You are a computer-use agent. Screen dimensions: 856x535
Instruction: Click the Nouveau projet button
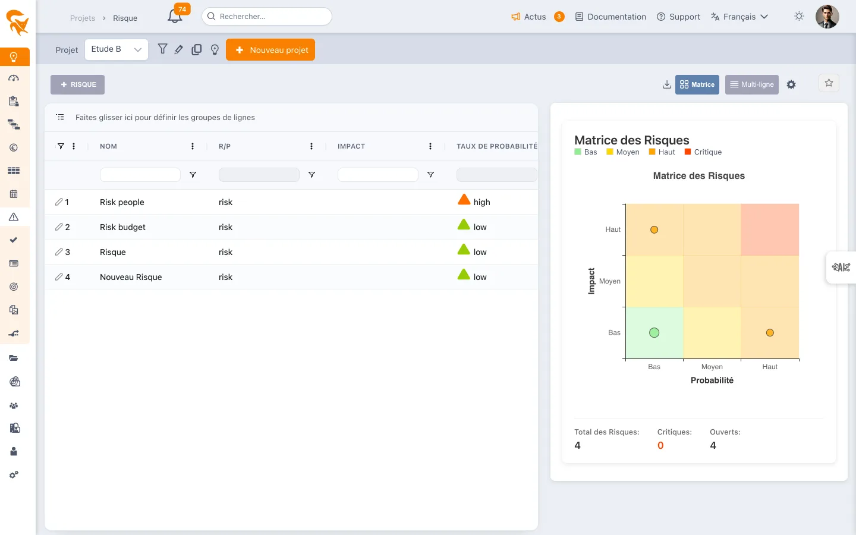[270, 50]
